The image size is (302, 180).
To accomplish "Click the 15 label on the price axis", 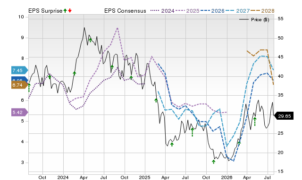I will (x=281, y=172).
